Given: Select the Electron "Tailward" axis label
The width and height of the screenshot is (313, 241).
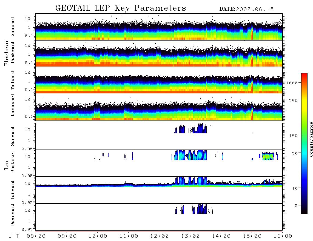Looking at the screenshot, I should coord(13,81).
